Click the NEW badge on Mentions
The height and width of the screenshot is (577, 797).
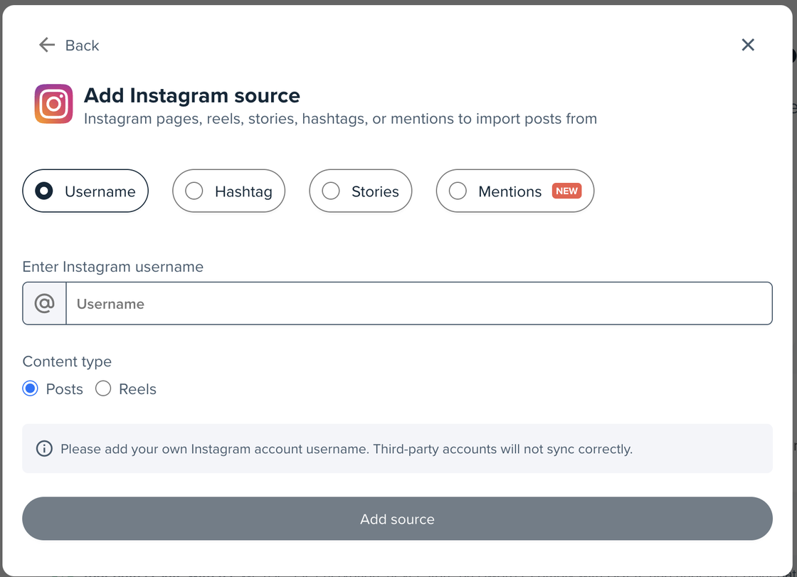click(566, 191)
